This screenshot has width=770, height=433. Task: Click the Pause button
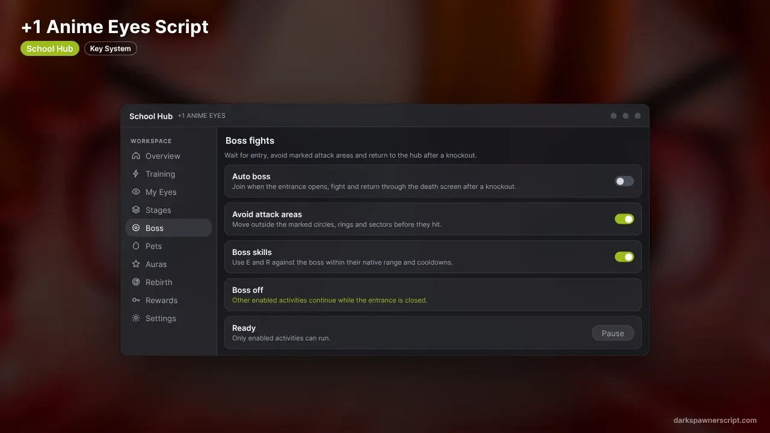(x=613, y=333)
